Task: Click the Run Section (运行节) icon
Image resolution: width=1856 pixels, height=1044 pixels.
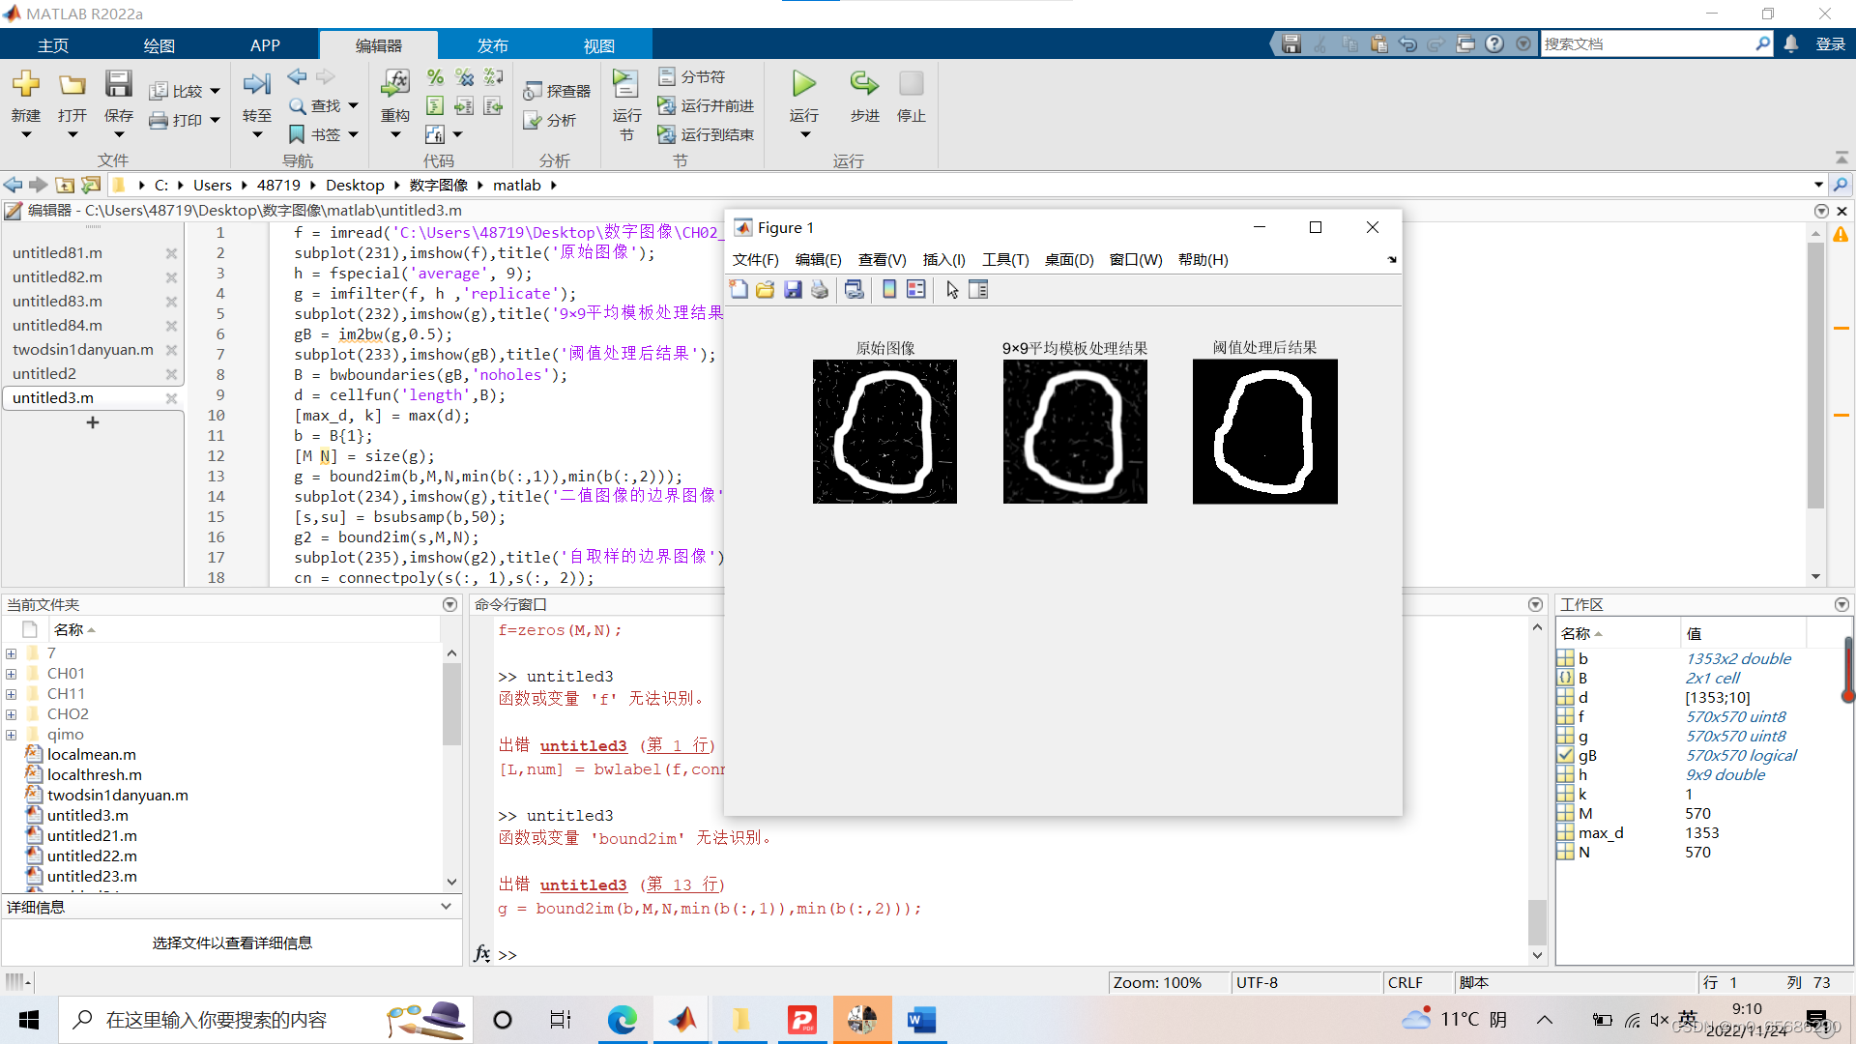Action: coord(625,84)
